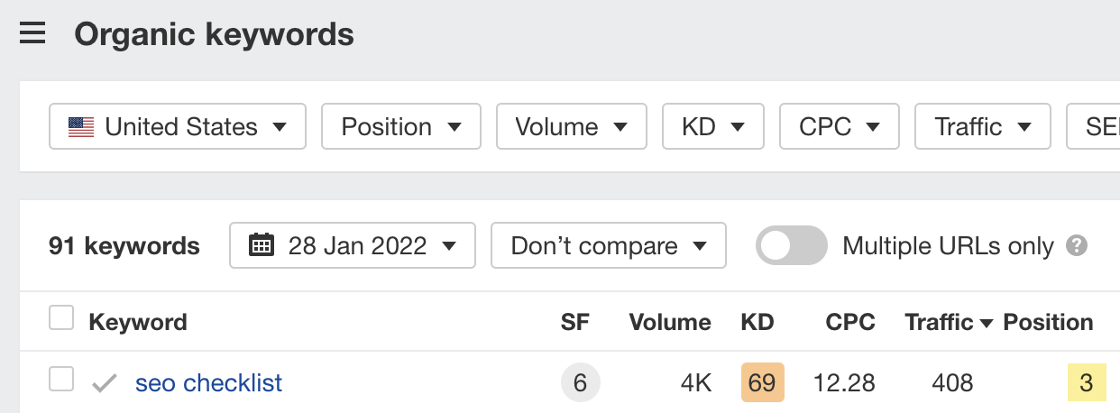Expand the Don't compare dropdown
1120x413 pixels.
point(608,246)
